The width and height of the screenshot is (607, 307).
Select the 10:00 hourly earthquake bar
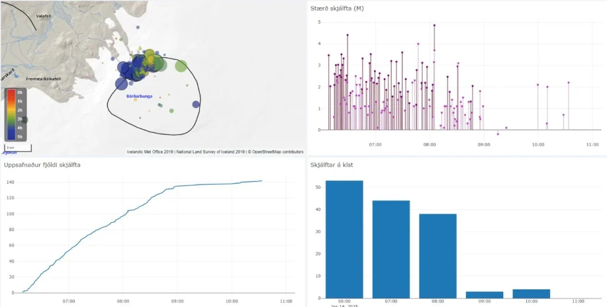[531, 293]
